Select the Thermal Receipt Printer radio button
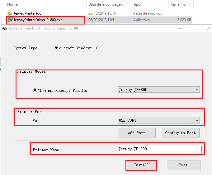The width and height of the screenshot is (212, 175). coord(35,90)
